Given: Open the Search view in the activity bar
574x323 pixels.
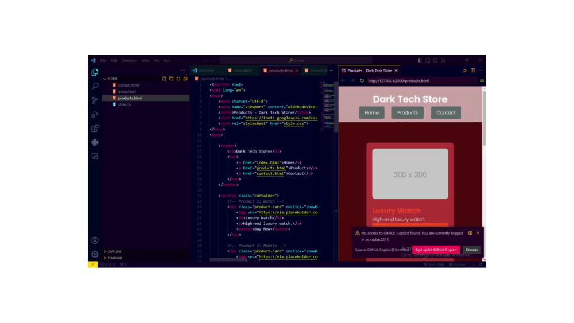Looking at the screenshot, I should coord(95,86).
